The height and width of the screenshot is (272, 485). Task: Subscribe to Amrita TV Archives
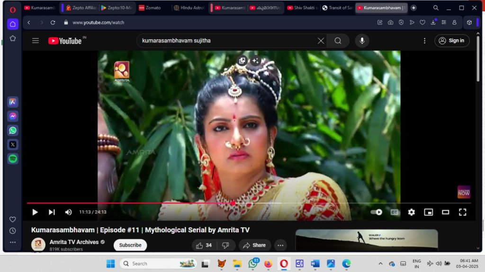click(x=130, y=245)
